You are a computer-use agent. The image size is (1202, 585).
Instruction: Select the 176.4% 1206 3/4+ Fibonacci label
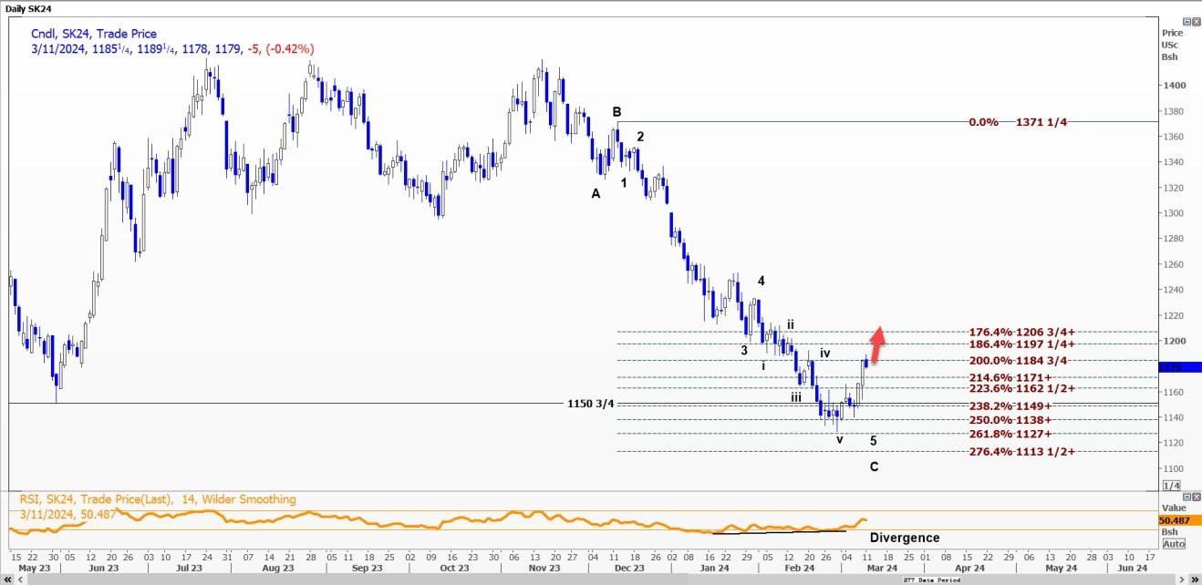[1023, 332]
